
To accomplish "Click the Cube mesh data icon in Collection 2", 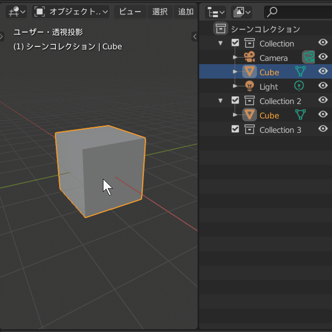I will 300,115.
